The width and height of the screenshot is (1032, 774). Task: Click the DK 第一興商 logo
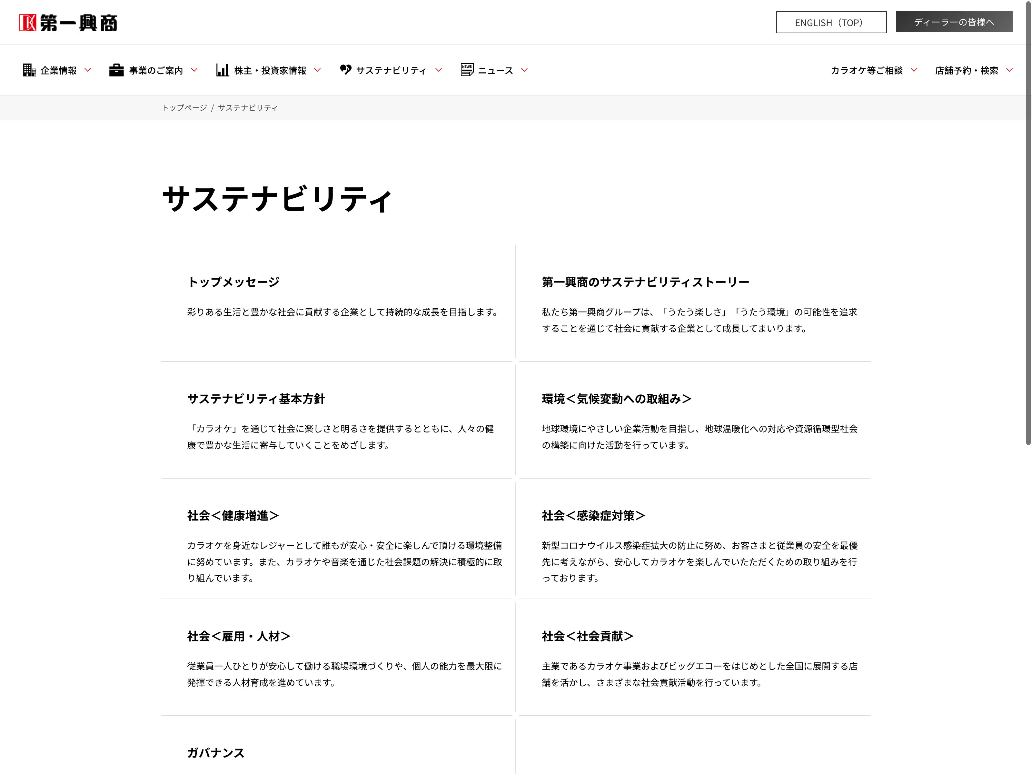pyautogui.click(x=68, y=23)
